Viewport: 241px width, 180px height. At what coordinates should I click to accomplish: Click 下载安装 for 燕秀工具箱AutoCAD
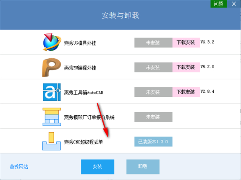(186, 92)
